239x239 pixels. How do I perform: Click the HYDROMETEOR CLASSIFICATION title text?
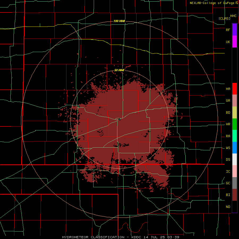coord(93,237)
